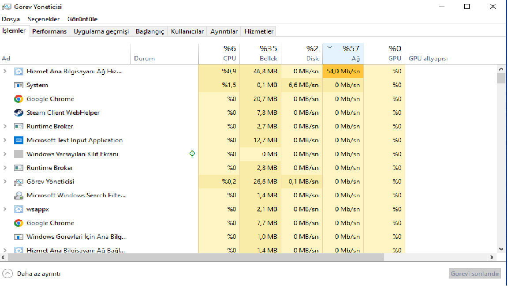Viewport: 508px width, 286px height.
Task: Click the Windows Varsayılan Kilit Ekranı icon
Action: click(x=19, y=154)
